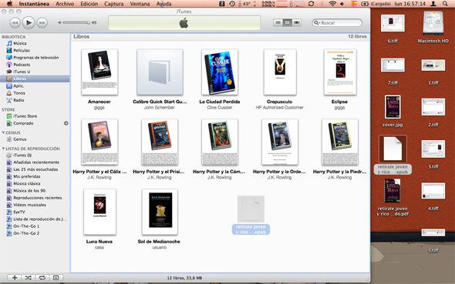
Task: Switch to Cover Flow view
Action: tap(297, 22)
